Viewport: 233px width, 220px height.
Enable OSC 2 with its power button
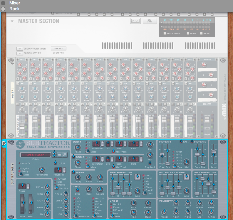click(x=73, y=157)
